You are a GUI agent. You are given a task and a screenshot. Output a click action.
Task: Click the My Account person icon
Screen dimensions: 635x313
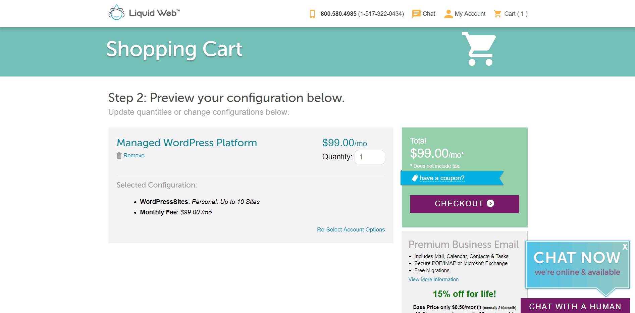448,14
